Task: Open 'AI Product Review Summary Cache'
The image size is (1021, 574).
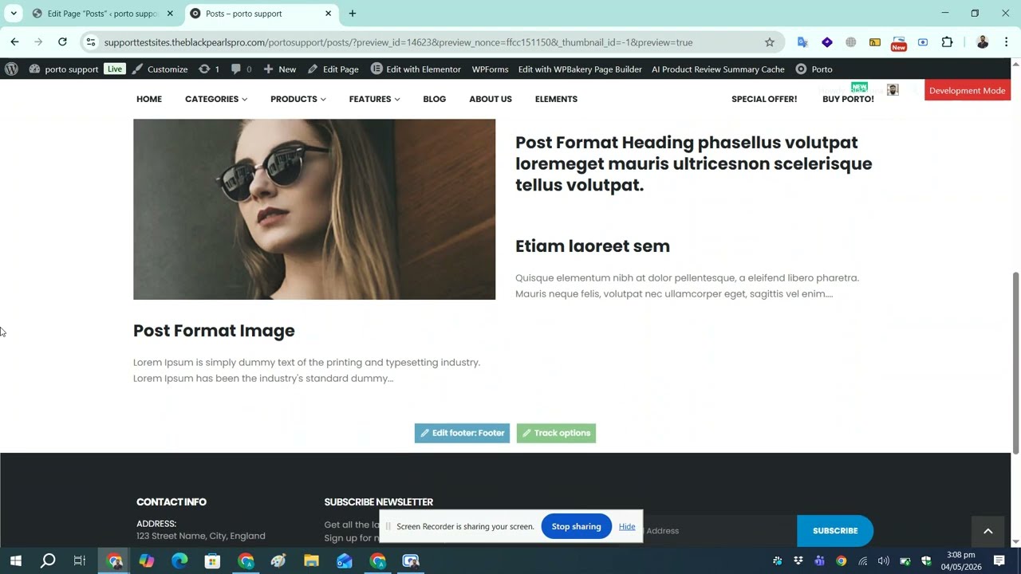Action: click(x=718, y=69)
